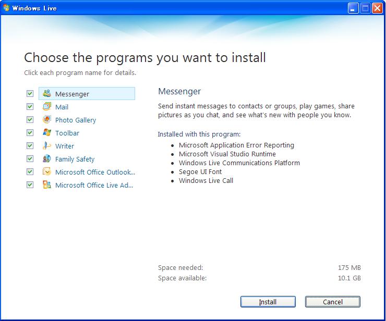This screenshot has width=386, height=321.
Task: Show details for Toolbar
Action: (x=67, y=133)
